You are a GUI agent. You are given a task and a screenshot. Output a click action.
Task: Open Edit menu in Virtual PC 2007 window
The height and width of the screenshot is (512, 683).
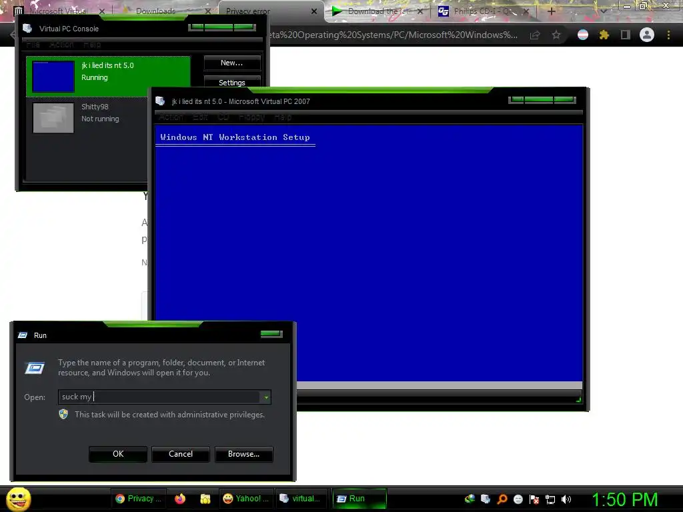[x=200, y=117]
